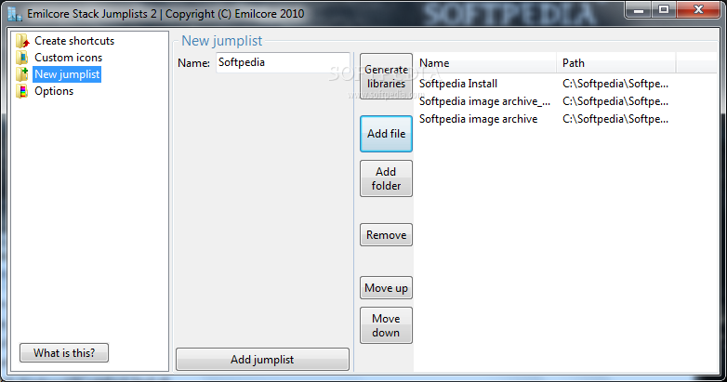The height and width of the screenshot is (382, 727).
Task: Click the Add jumplist button
Action: click(x=262, y=360)
